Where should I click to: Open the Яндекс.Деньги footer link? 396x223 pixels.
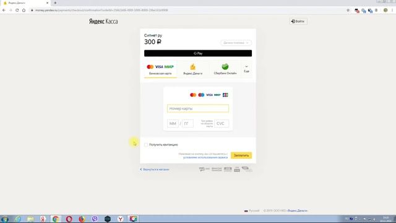tap(297, 211)
